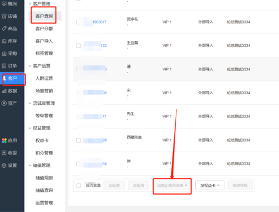Collapse the 客户运营 section chevron
The image size is (279, 212).
coord(30,66)
